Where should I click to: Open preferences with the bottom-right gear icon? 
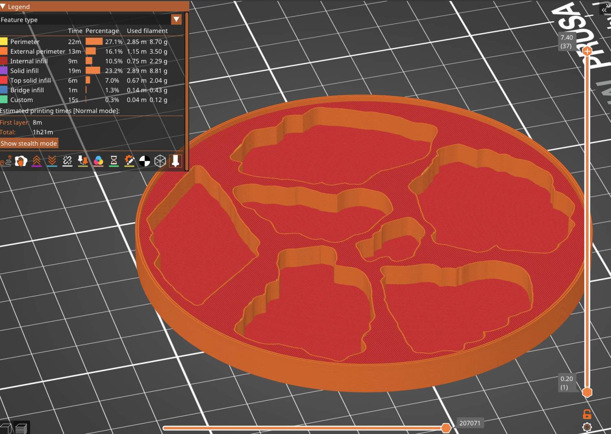(587, 427)
